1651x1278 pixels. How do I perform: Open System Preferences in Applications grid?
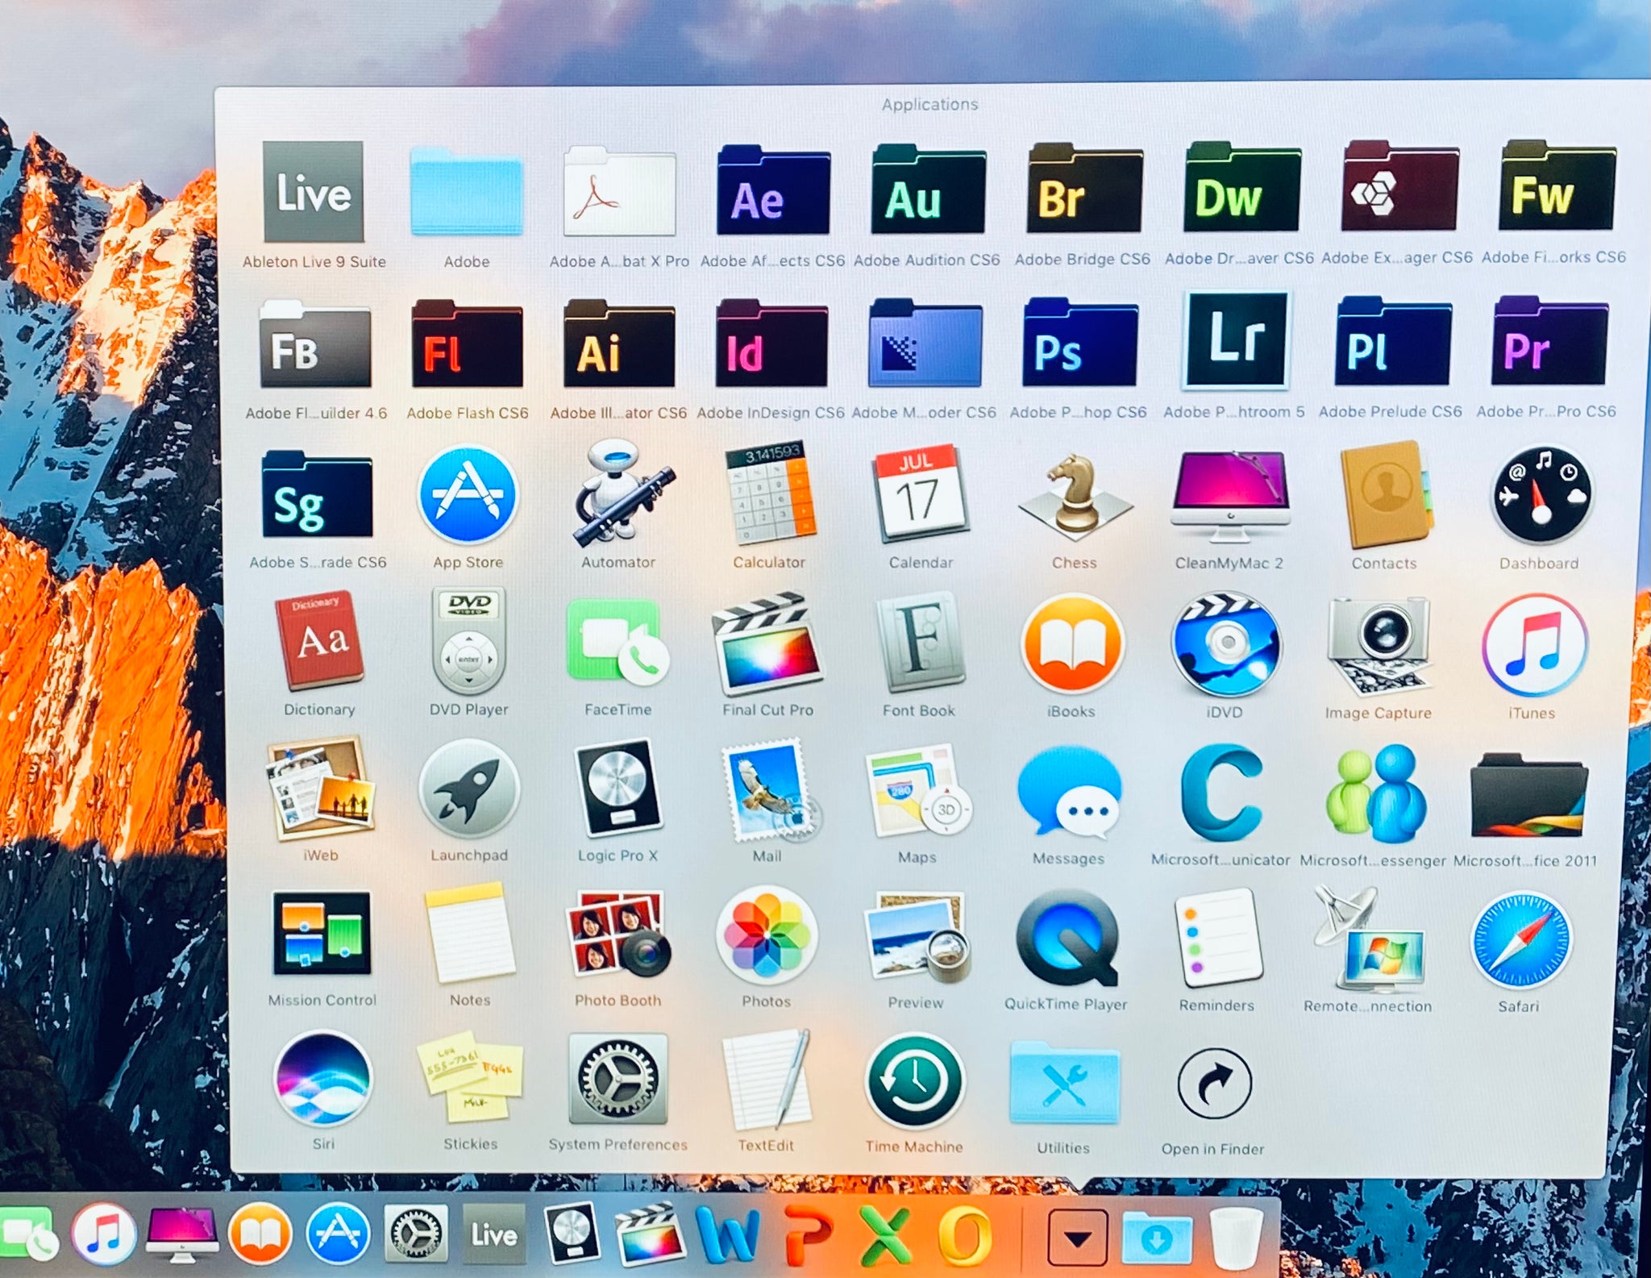[618, 1079]
